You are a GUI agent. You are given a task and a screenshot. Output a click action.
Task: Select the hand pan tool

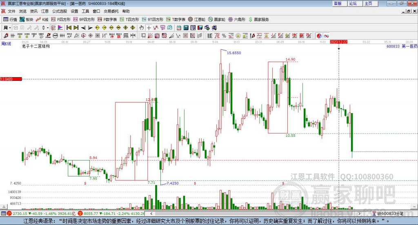click(x=142, y=28)
